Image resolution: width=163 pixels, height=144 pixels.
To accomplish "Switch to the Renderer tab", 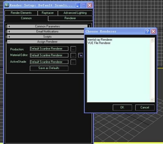I will [70, 18].
